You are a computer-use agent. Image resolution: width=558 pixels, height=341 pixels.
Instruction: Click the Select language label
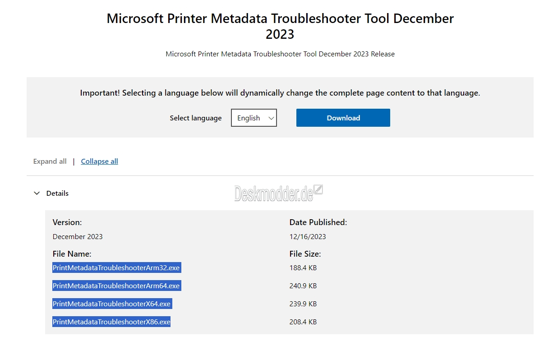[x=196, y=118]
